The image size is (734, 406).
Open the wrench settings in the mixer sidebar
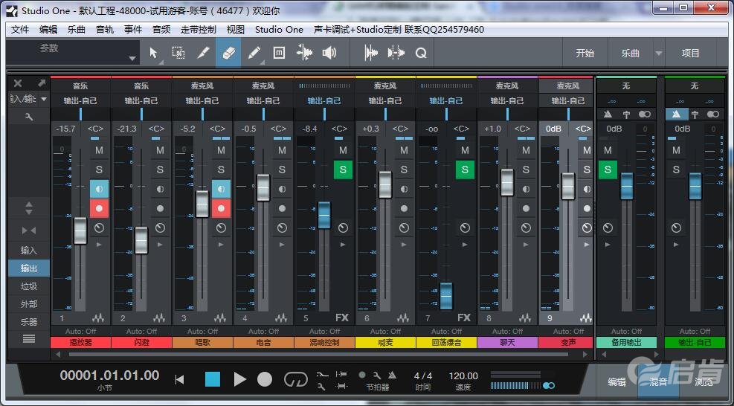[29, 117]
